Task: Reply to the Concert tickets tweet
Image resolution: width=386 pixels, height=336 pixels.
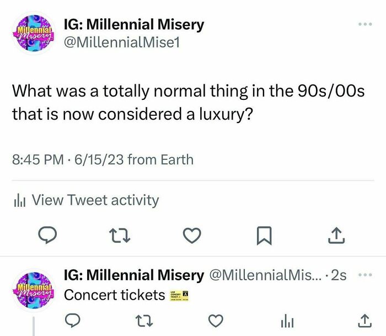Action: point(74,321)
